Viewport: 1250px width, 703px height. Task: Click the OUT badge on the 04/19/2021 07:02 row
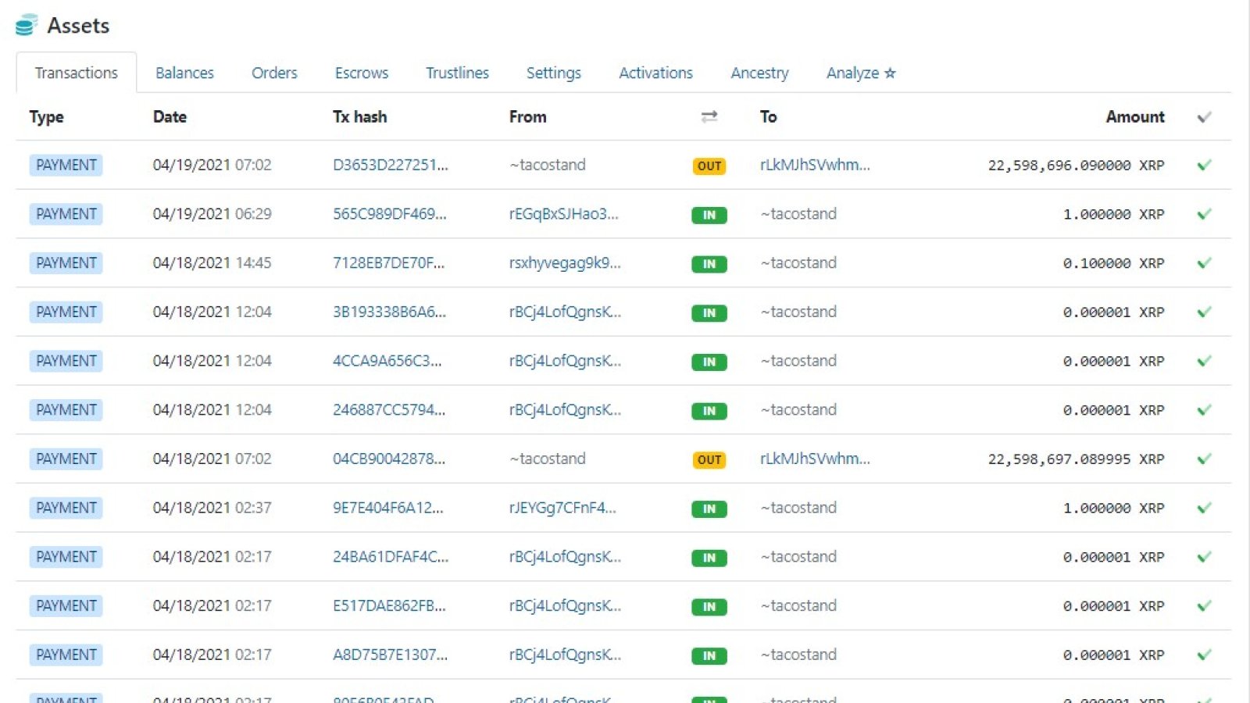pos(709,166)
